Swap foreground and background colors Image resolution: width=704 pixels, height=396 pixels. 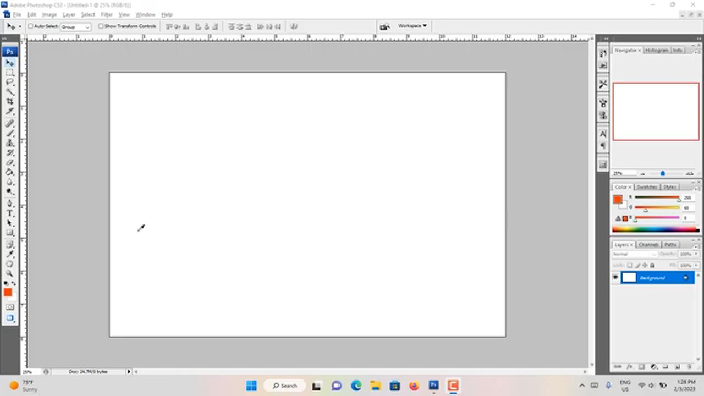(x=14, y=284)
